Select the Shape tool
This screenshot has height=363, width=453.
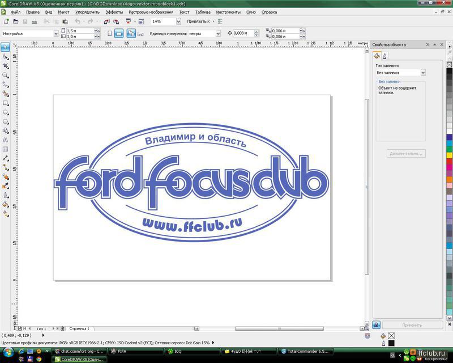pyautogui.click(x=5, y=57)
